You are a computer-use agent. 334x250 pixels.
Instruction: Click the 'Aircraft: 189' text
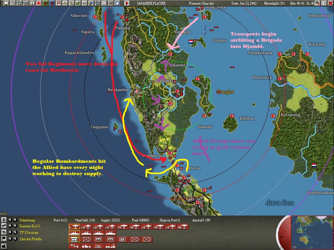point(201,220)
